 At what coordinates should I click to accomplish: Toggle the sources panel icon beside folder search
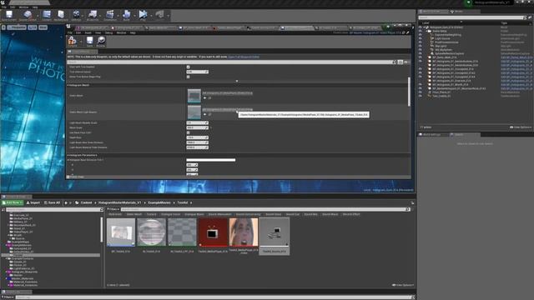(3, 210)
